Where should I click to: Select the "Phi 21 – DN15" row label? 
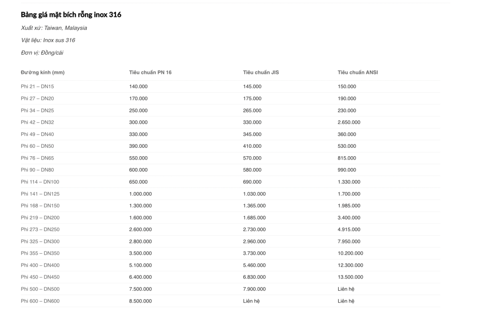pos(37,87)
